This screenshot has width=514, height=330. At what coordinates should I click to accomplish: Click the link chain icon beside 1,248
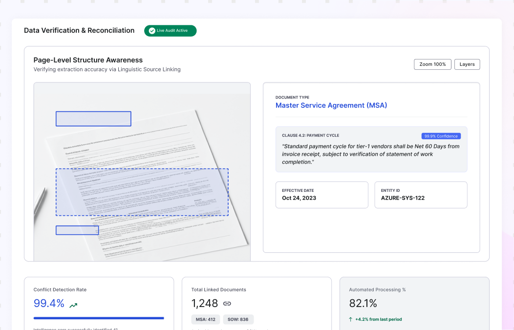(227, 304)
